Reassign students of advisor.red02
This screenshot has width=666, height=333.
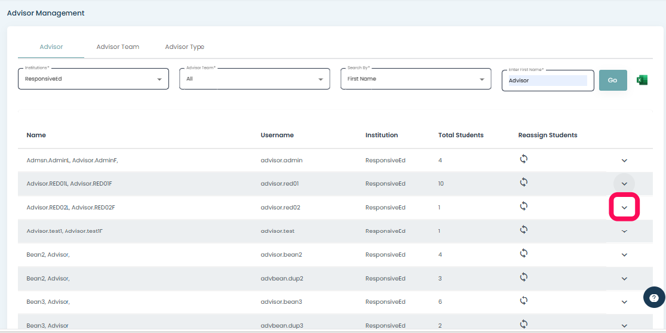pyautogui.click(x=524, y=206)
